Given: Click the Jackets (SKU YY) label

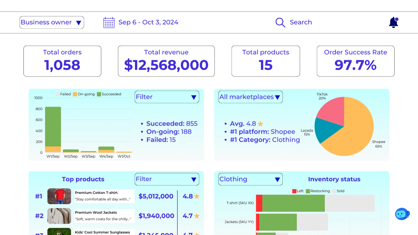Looking at the screenshot, I should (x=239, y=222).
